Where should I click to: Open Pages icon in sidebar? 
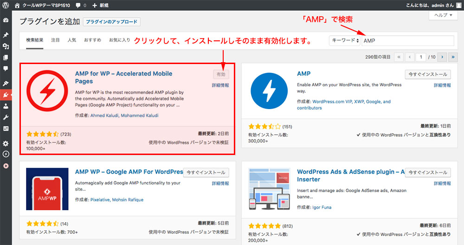(6, 58)
